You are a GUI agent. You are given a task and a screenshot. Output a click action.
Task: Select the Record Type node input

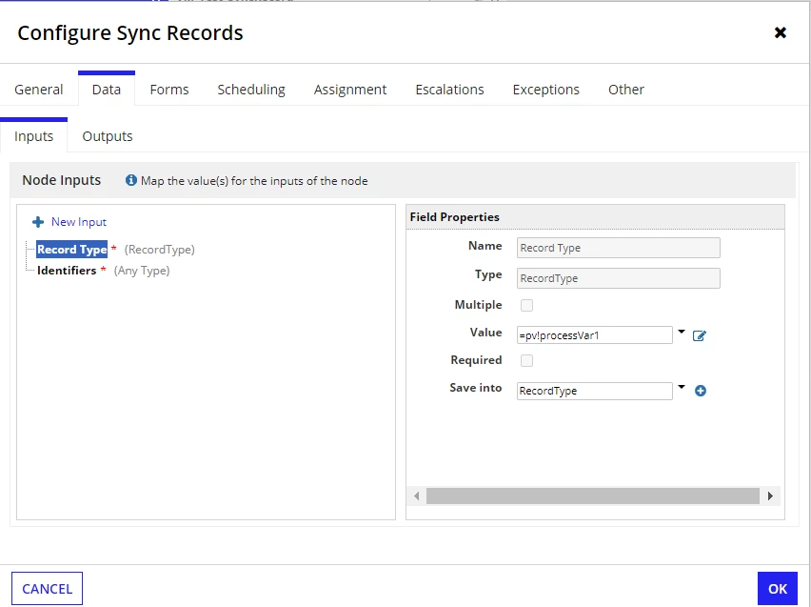[x=72, y=250]
